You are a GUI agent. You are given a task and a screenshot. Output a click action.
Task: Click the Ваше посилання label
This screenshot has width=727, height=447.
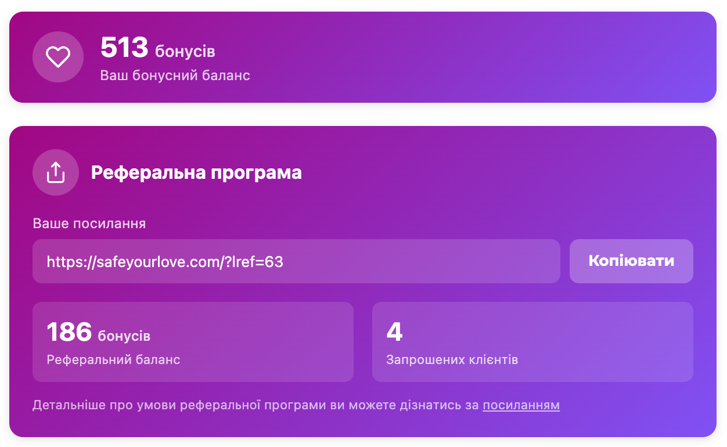click(x=89, y=223)
